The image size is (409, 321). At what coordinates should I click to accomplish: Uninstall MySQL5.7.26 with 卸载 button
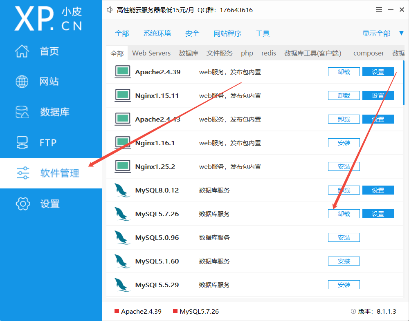[344, 214]
